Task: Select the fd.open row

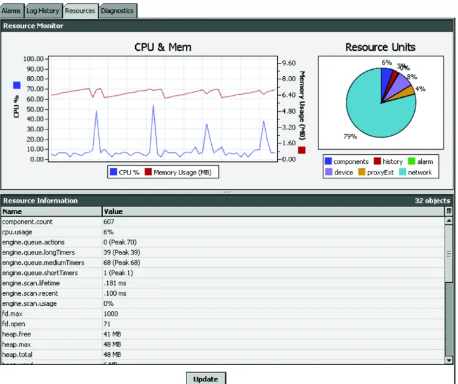Action: point(223,324)
